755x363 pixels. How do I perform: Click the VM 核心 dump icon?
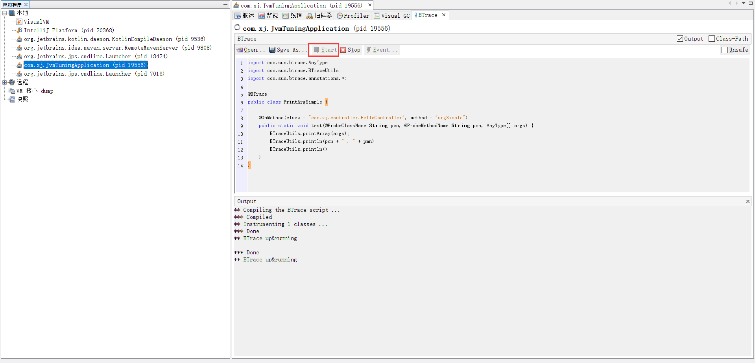tap(12, 91)
